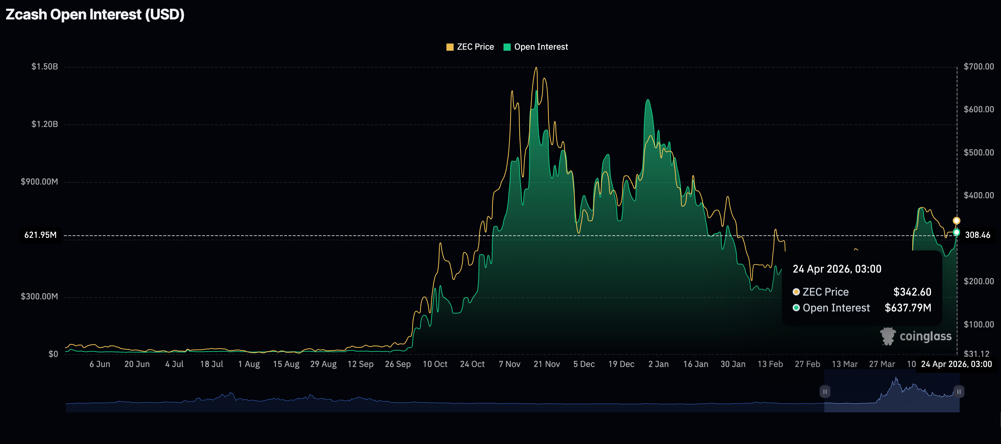Click the 2 Jan date axis label
1001x444 pixels.
[x=658, y=364]
